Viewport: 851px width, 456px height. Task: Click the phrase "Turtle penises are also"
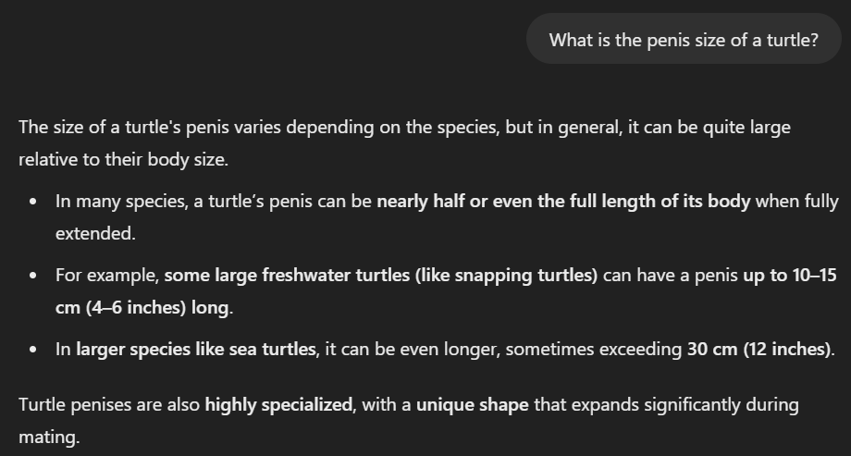click(109, 405)
